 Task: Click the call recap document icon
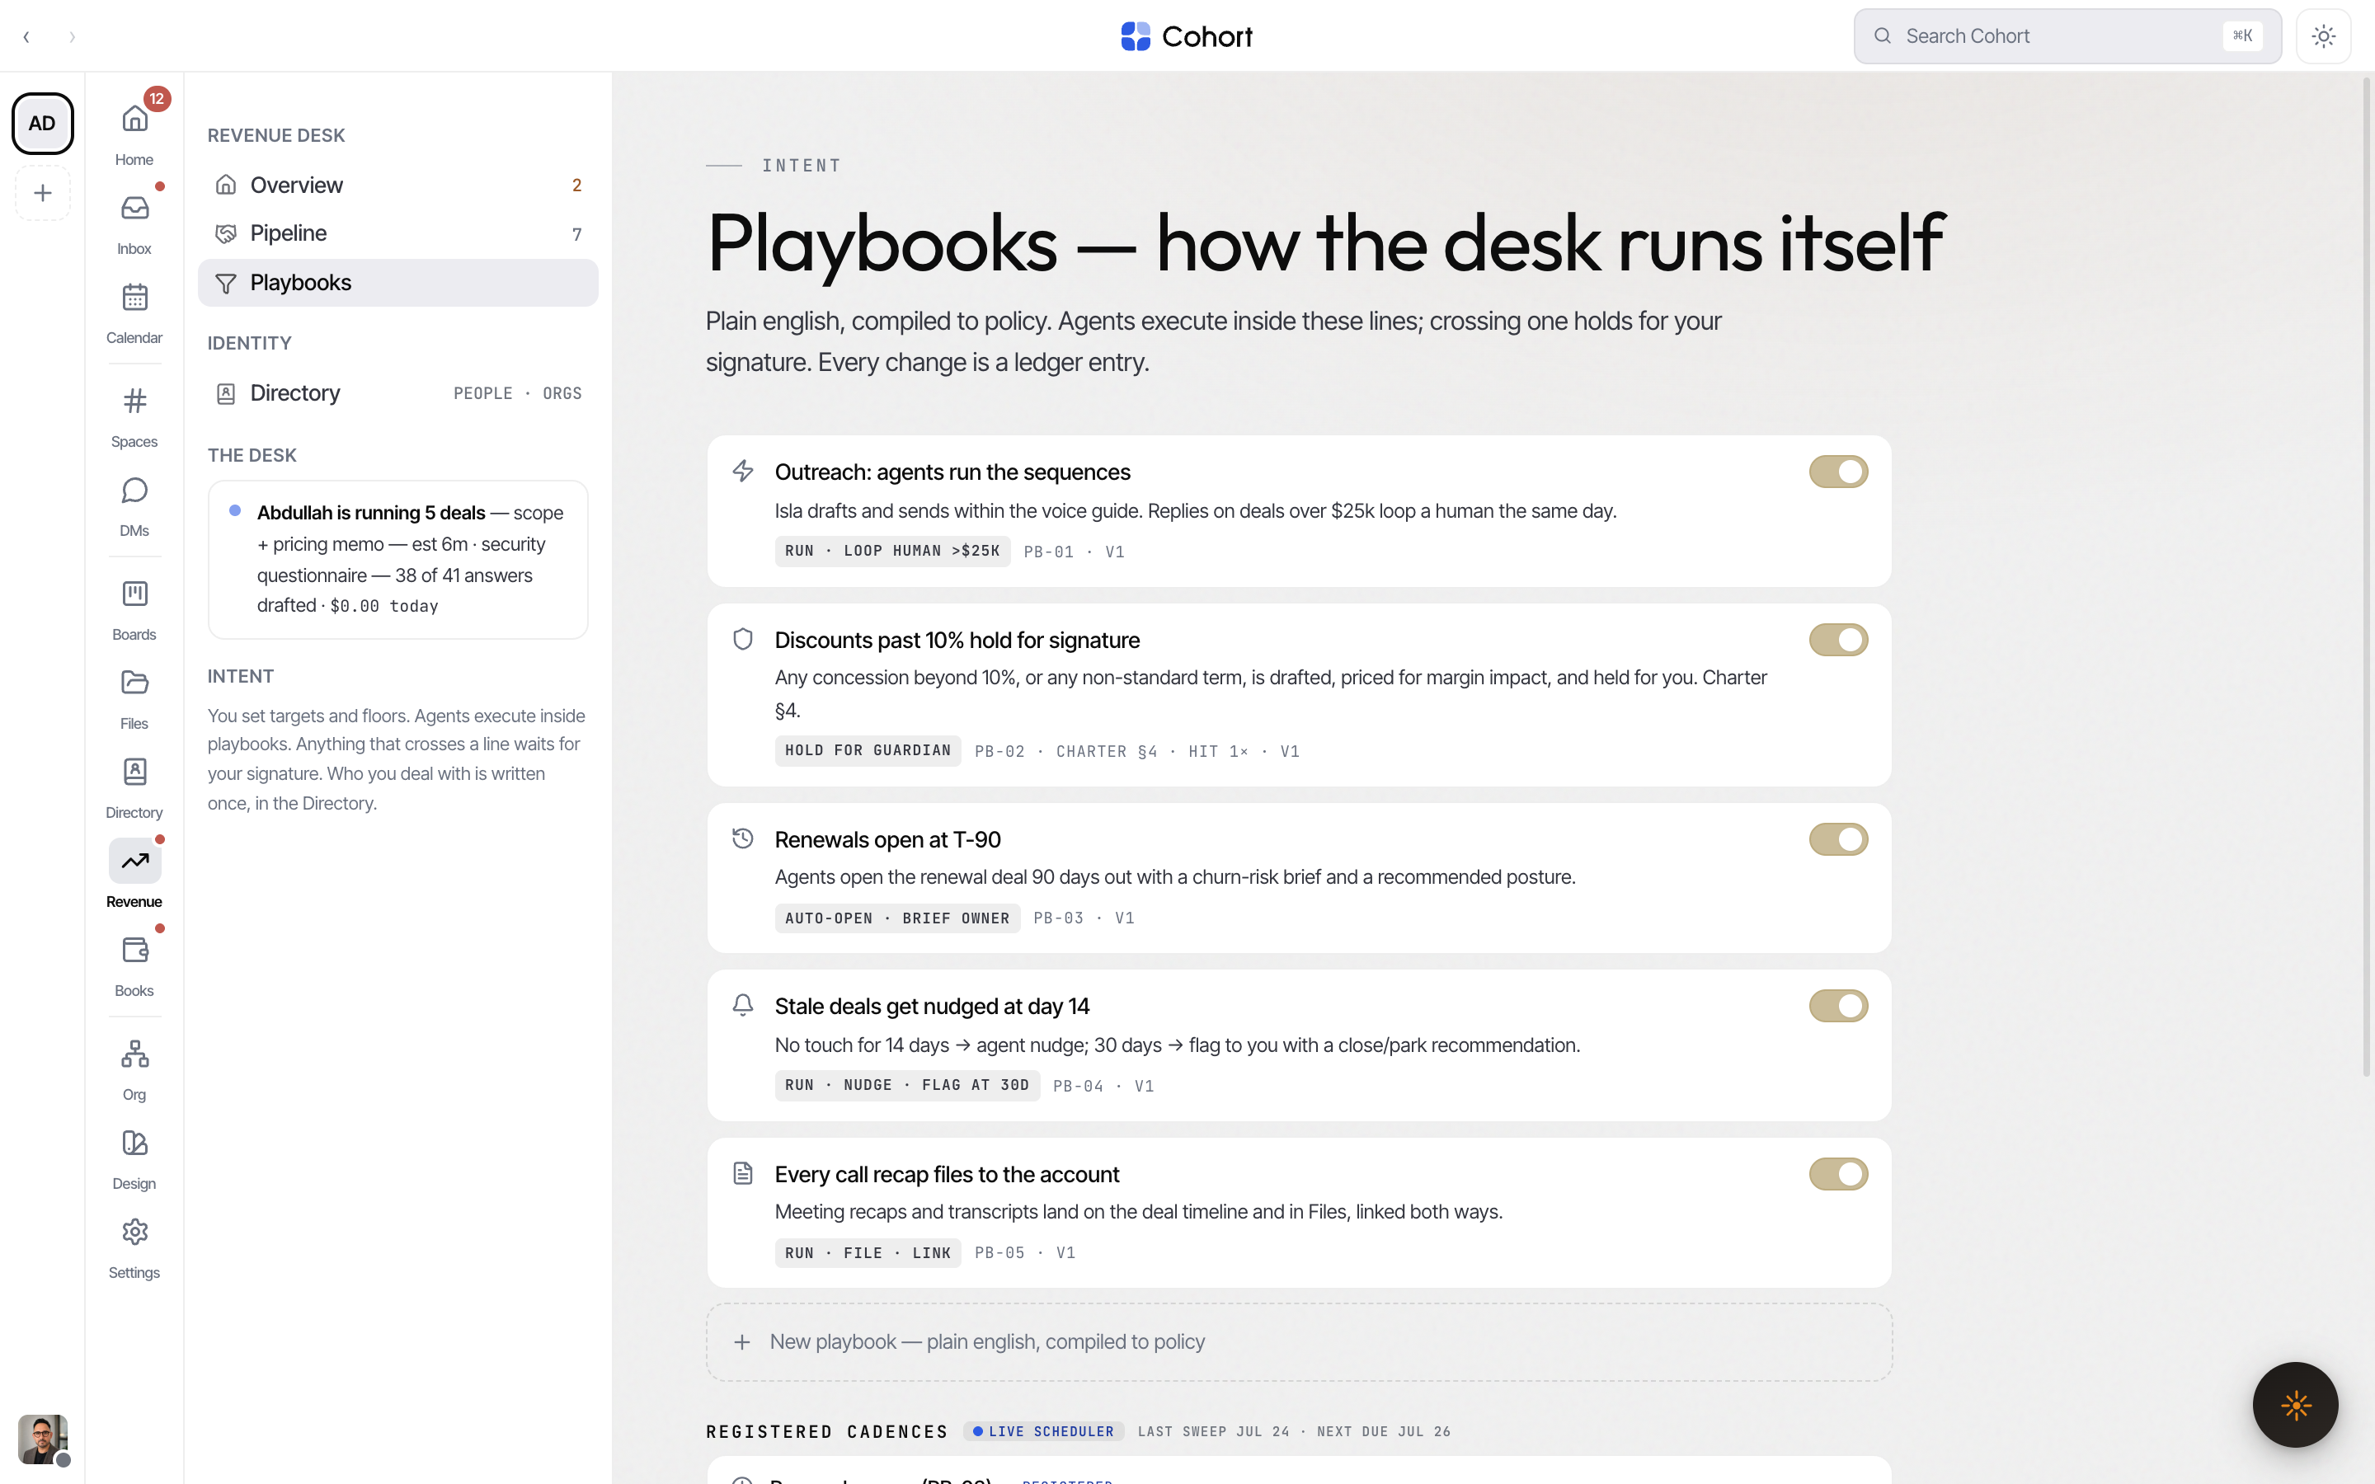(x=743, y=1173)
